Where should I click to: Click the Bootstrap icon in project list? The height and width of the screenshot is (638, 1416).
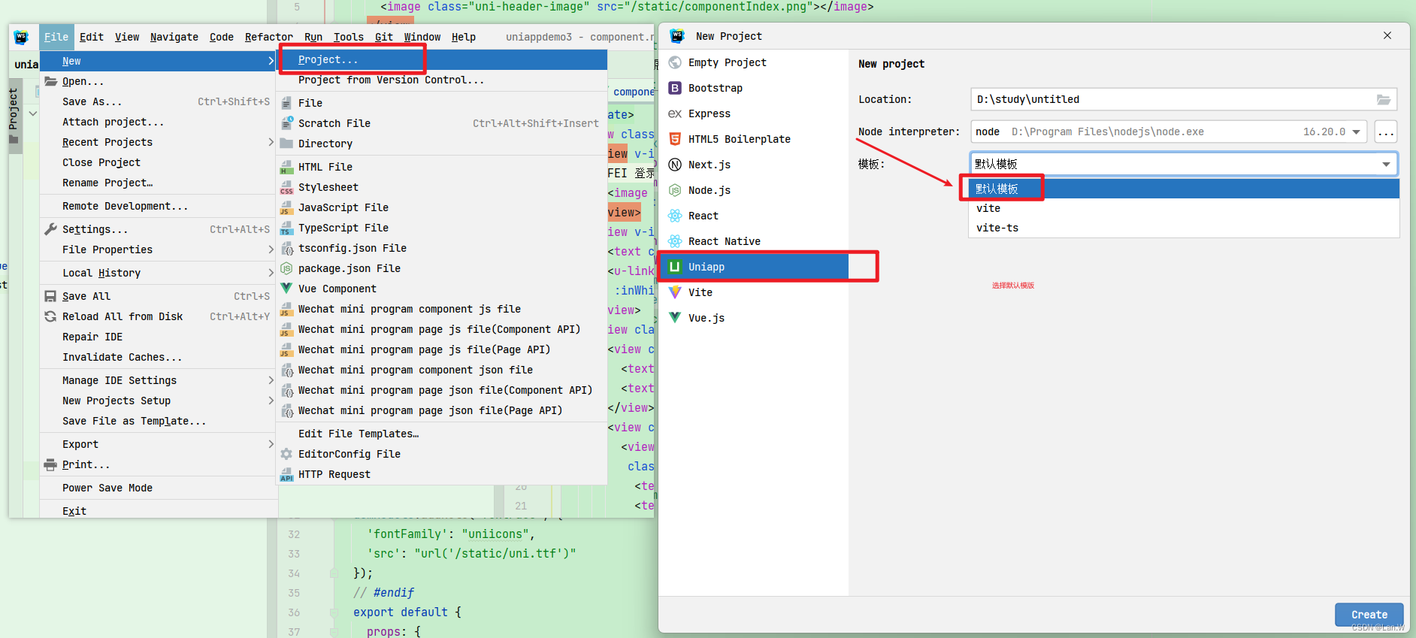coord(675,88)
